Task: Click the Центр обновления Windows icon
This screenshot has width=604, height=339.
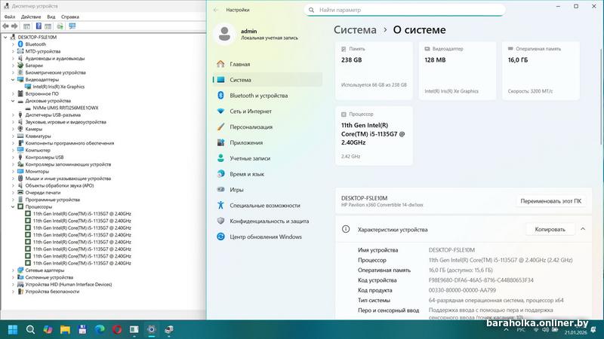Action: tap(220, 237)
